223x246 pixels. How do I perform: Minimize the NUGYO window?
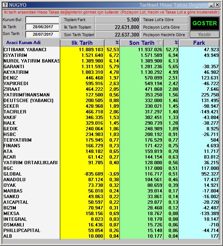(x=212, y=5)
